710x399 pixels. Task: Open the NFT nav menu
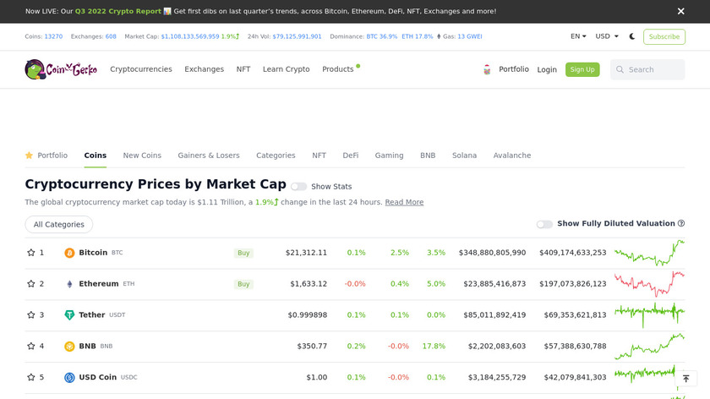(243, 69)
